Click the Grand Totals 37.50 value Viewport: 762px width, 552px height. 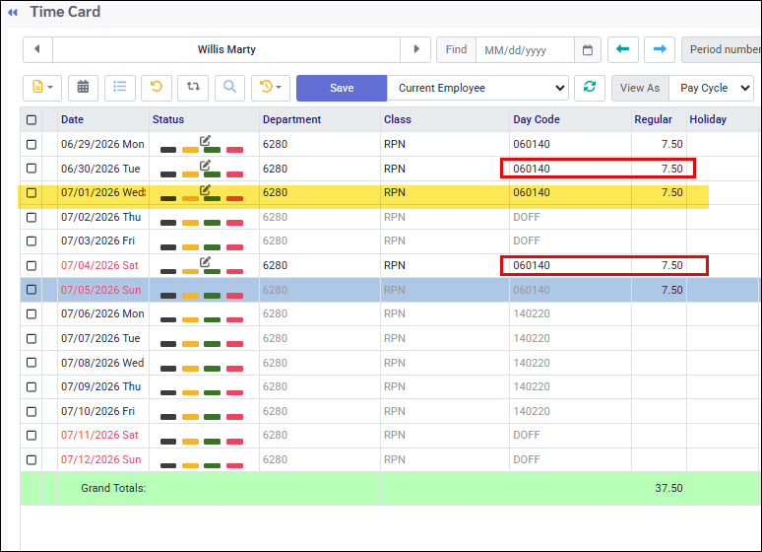[x=668, y=488]
